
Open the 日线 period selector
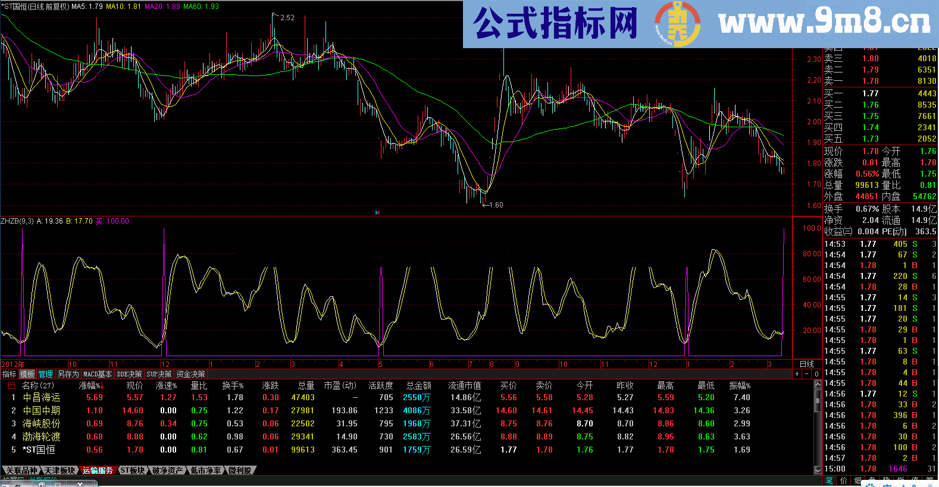coord(807,364)
